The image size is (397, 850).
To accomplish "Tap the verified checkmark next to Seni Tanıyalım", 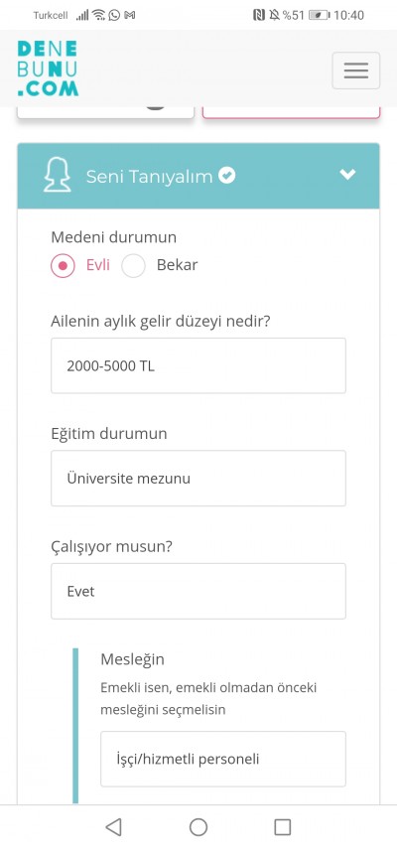I will pos(227,175).
